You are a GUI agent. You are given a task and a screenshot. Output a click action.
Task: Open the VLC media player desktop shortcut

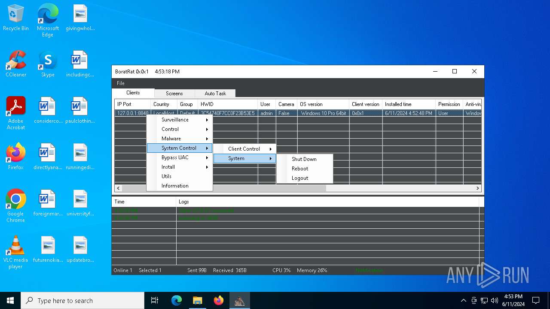[16, 252]
